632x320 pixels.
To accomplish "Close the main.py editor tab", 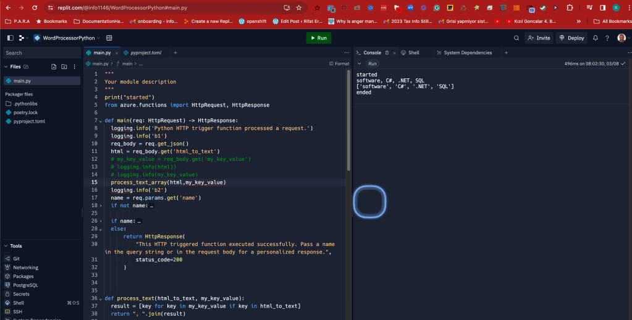I will 117,53.
